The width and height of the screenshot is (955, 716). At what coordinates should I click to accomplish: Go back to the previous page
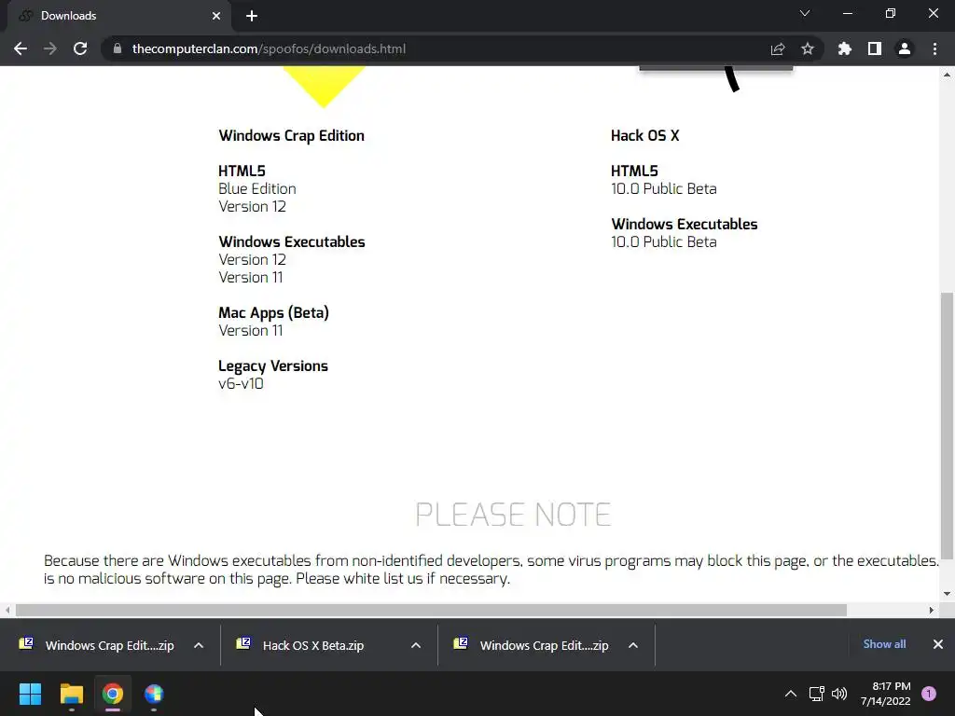[x=21, y=48]
